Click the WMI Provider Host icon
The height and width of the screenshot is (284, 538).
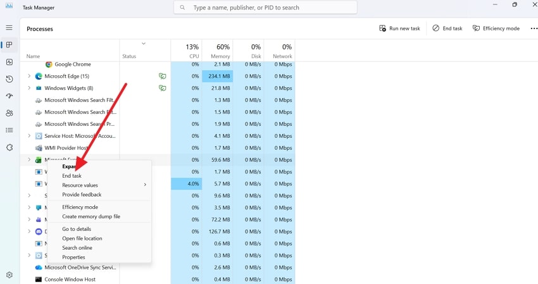39,148
